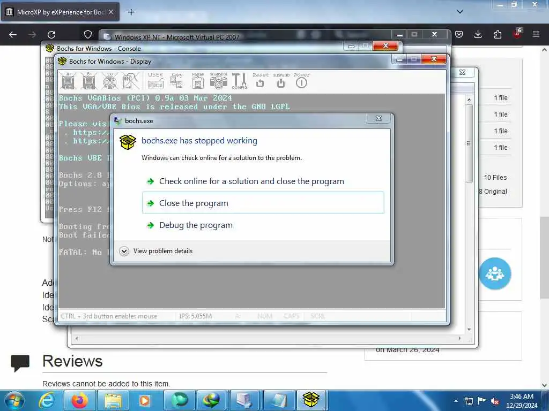The height and width of the screenshot is (411, 549).
Task: Open the Extensions puzzle icon
Action: [x=498, y=34]
